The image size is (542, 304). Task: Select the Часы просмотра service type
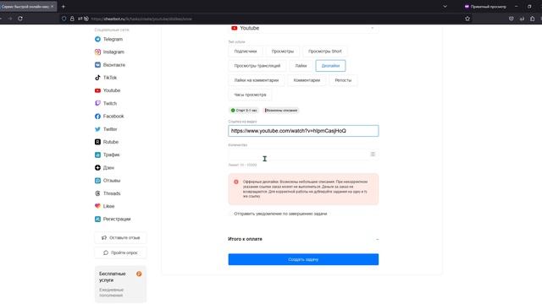pos(250,95)
